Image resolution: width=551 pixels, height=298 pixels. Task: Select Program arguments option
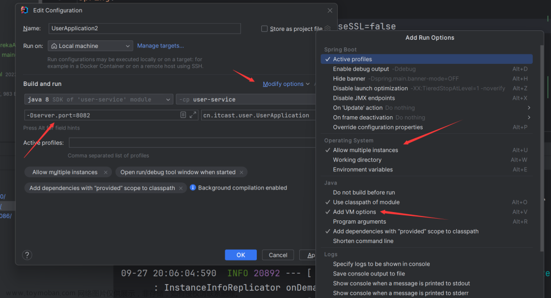pos(426,222)
